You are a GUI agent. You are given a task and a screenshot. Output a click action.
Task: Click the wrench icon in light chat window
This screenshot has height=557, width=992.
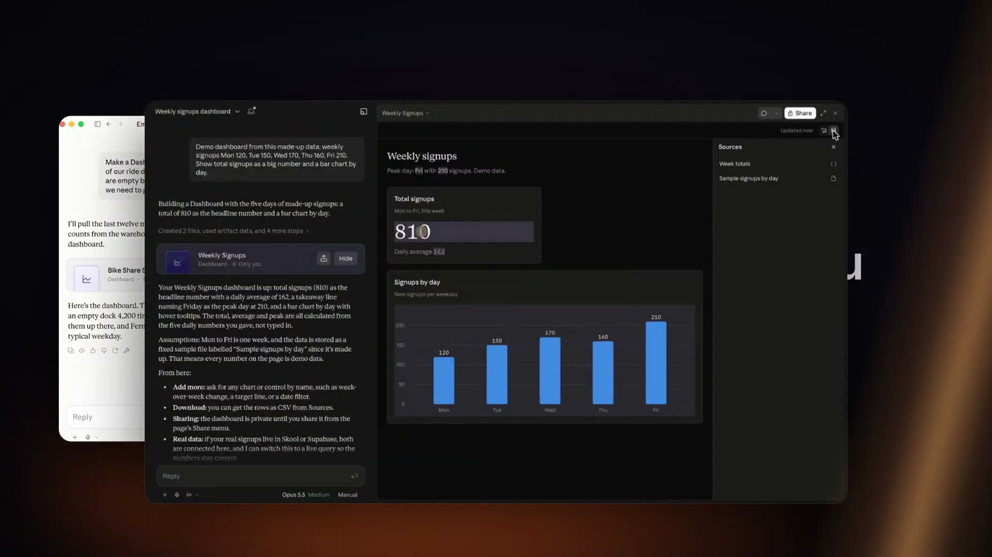tap(127, 351)
